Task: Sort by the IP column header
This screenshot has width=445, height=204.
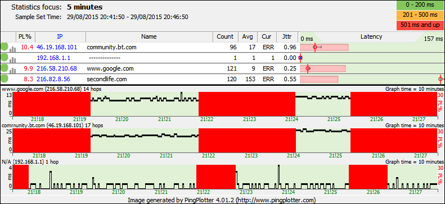Action: 60,36
